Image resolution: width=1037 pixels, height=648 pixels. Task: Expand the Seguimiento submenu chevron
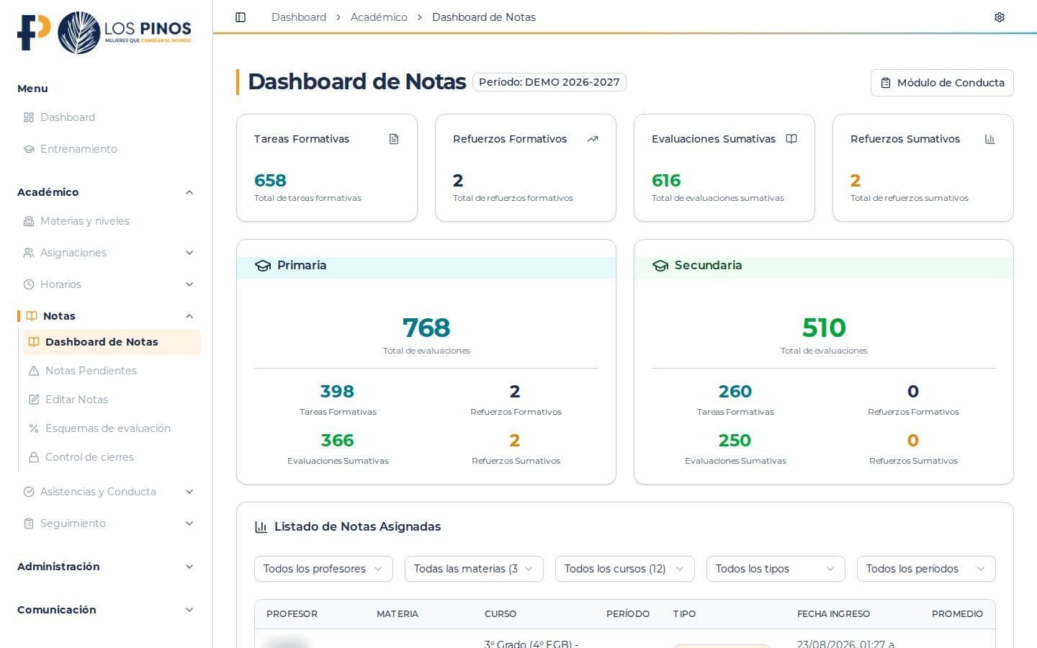pyautogui.click(x=189, y=523)
